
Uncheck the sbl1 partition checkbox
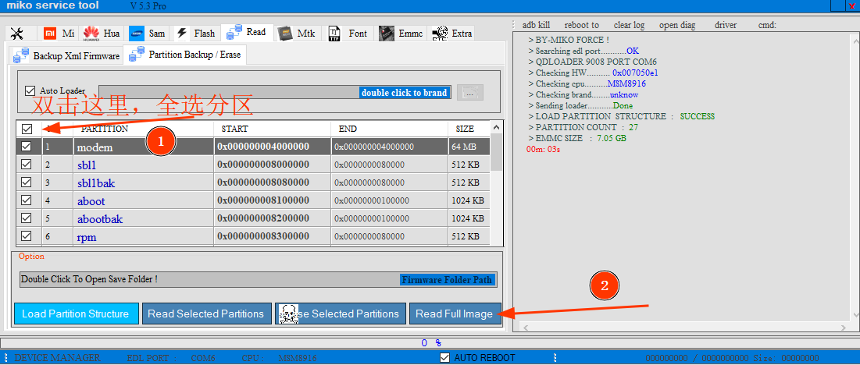pos(27,165)
